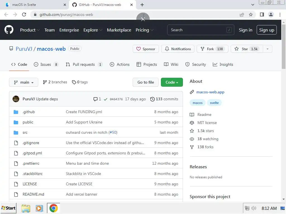Open the .prettierrc file

pos(31,163)
